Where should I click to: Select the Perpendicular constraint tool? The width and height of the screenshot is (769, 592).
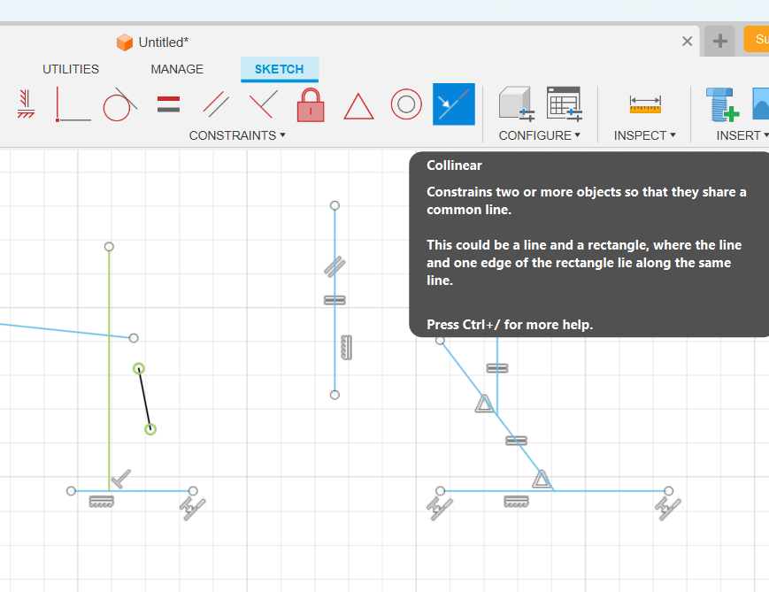264,104
